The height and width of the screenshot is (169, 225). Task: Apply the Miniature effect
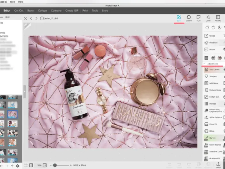point(211,43)
